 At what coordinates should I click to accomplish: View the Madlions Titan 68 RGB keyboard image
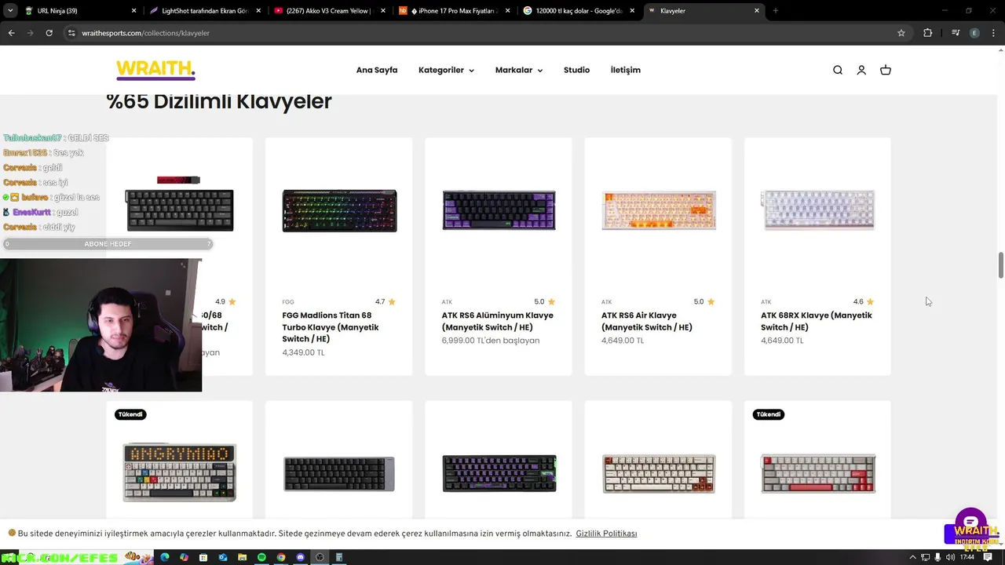pos(339,210)
